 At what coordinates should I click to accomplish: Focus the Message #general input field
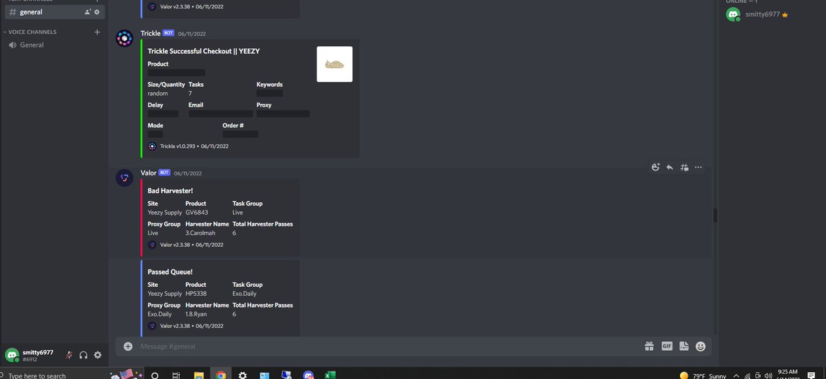tap(385, 347)
